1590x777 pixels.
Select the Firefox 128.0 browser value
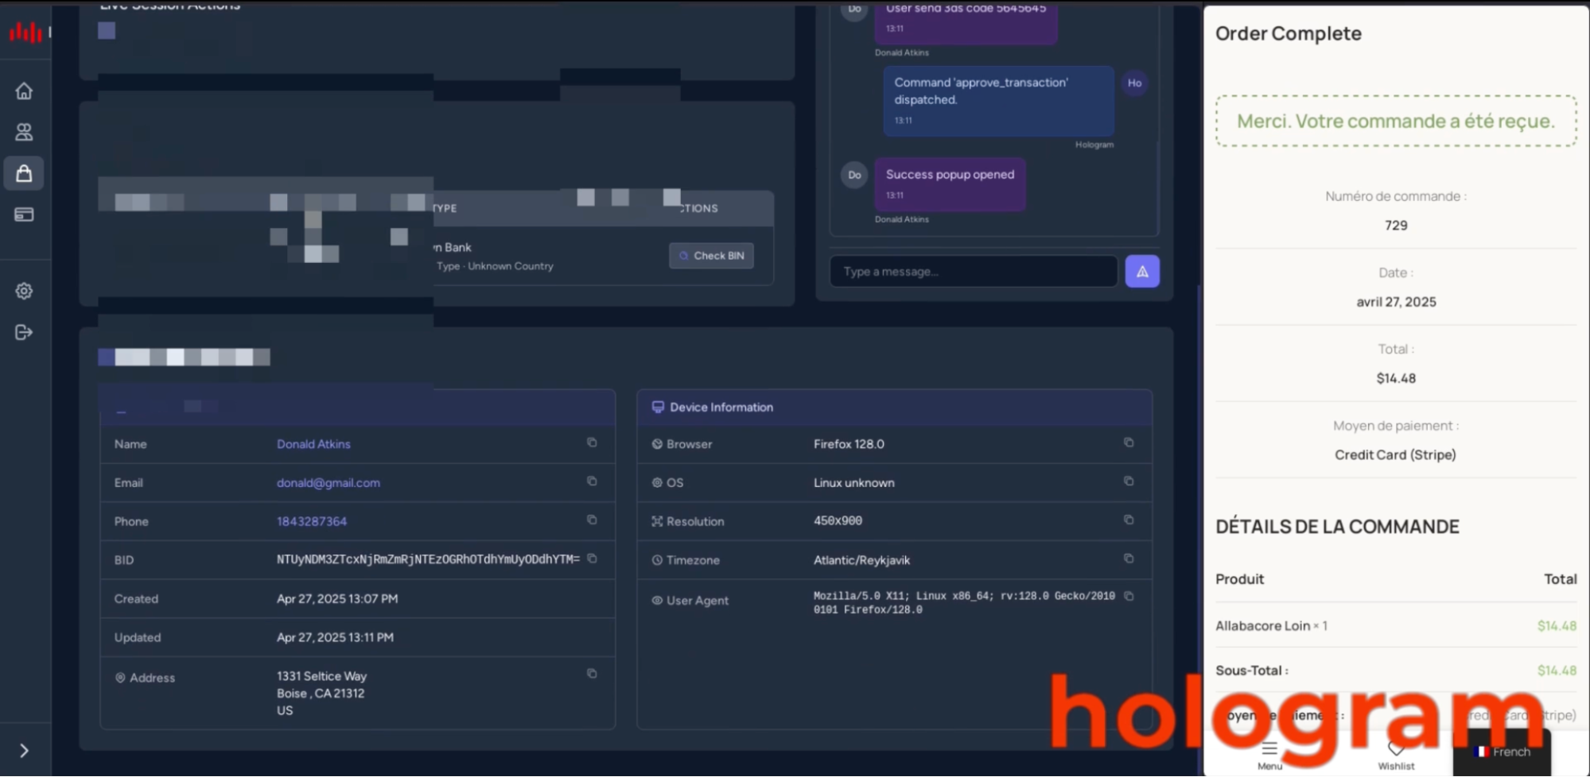[x=849, y=444]
